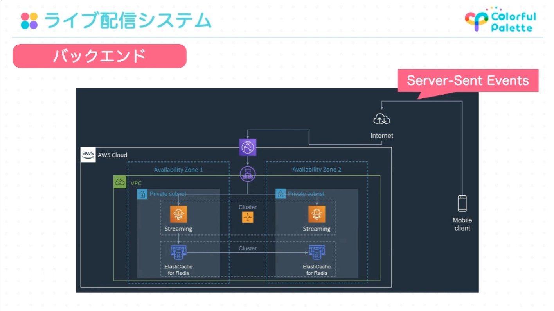554x311 pixels.
Task: Click Streaming container icon in Zone 1
Action: click(x=178, y=214)
